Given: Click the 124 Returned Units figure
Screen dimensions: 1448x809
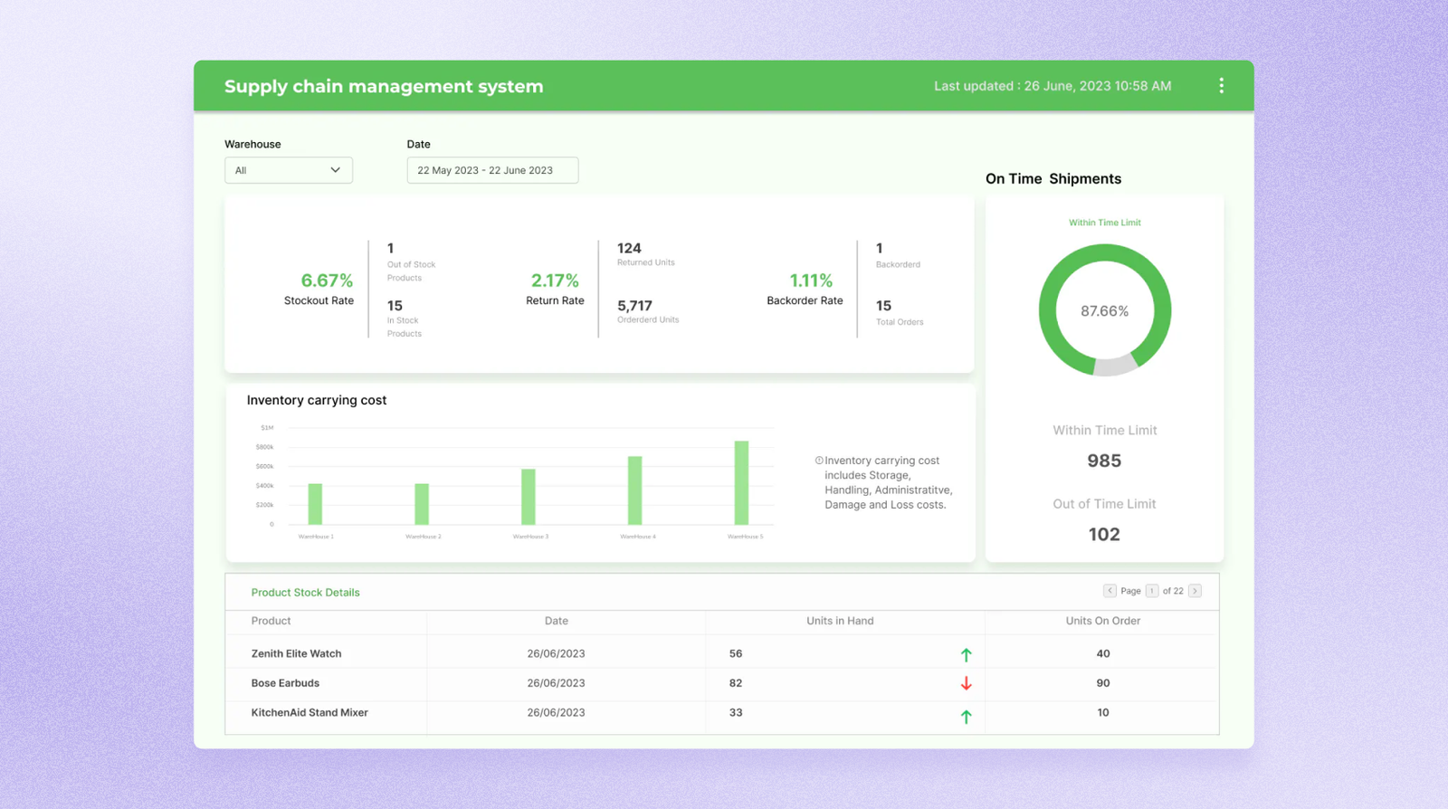Looking at the screenshot, I should pyautogui.click(x=629, y=248).
